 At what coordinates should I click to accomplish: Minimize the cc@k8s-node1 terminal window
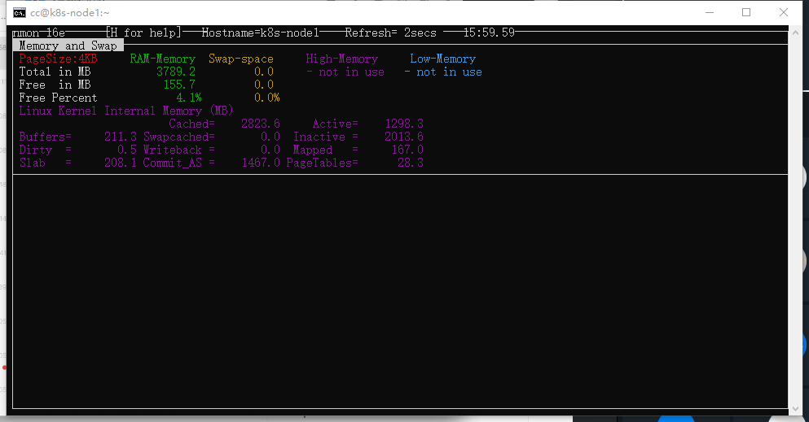(x=710, y=12)
